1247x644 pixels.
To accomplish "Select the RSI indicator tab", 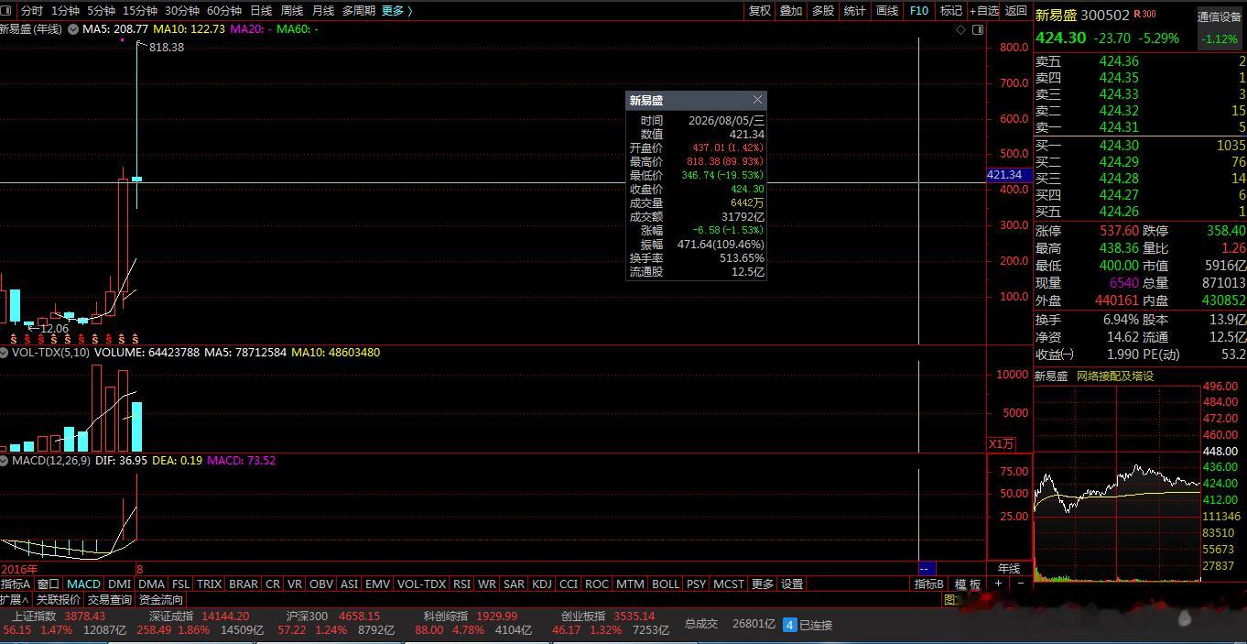I will 461,584.
